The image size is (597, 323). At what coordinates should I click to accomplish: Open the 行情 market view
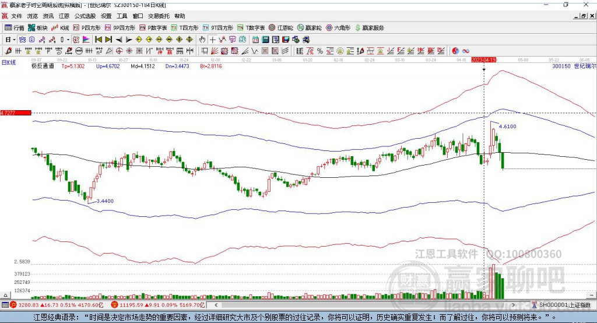click(x=15, y=28)
